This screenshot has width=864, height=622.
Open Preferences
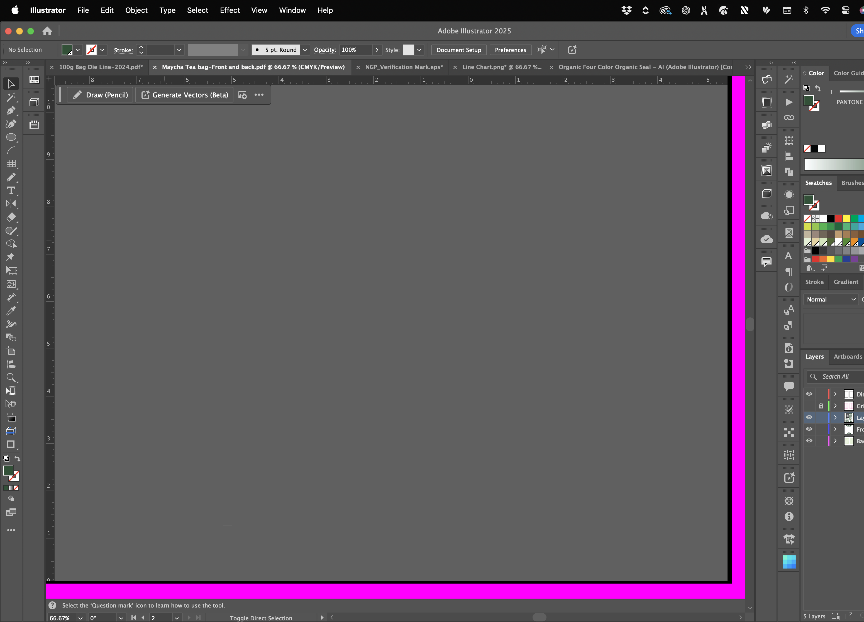(510, 50)
